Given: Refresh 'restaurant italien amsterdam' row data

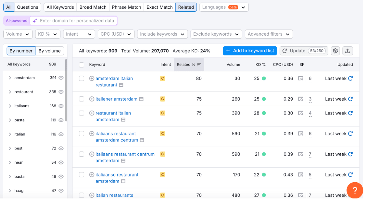Looking at the screenshot, I should (350, 113).
